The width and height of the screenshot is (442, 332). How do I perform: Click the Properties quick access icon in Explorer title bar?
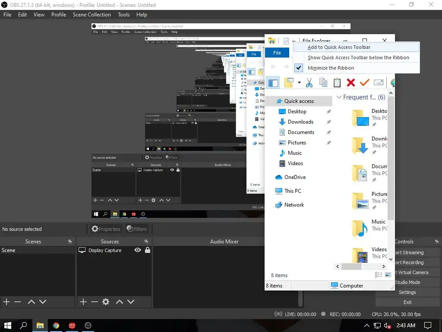pyautogui.click(x=286, y=41)
